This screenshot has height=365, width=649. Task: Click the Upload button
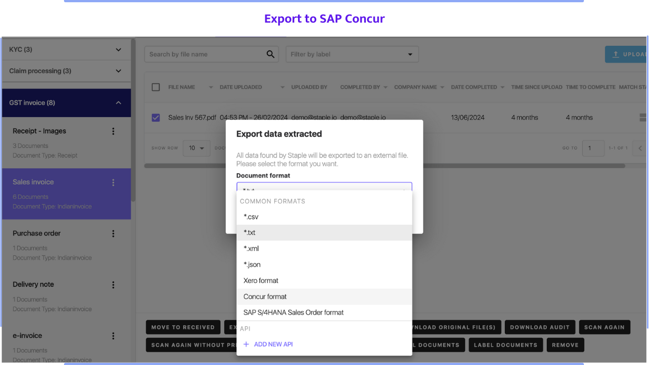pyautogui.click(x=627, y=54)
